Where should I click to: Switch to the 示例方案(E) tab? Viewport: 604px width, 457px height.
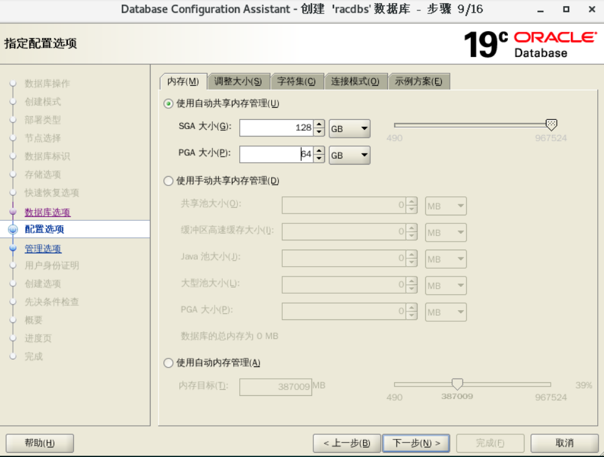point(419,81)
